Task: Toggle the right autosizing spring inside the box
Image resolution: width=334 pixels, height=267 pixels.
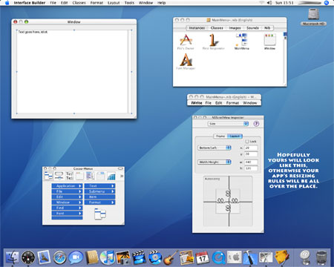Action: 235,200
